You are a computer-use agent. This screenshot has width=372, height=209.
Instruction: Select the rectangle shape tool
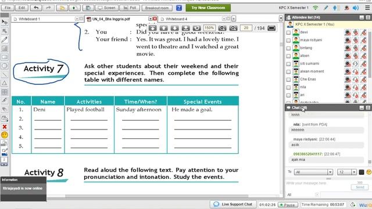pyautogui.click(x=5, y=57)
